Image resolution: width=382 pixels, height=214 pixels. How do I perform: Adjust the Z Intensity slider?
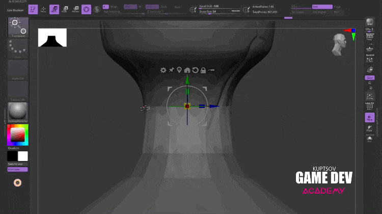pyautogui.click(x=167, y=12)
